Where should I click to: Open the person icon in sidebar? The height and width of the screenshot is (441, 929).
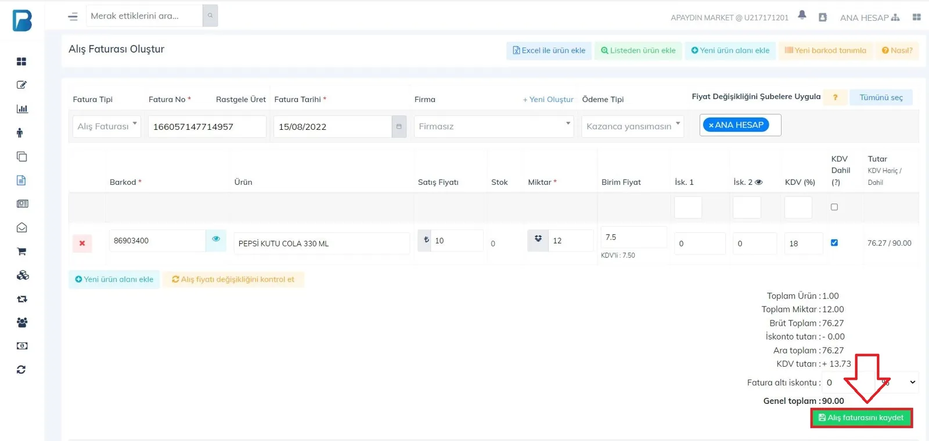point(20,133)
